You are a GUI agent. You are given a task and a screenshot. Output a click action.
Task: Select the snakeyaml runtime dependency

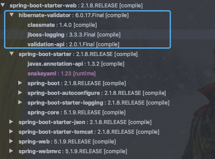coord(62,74)
